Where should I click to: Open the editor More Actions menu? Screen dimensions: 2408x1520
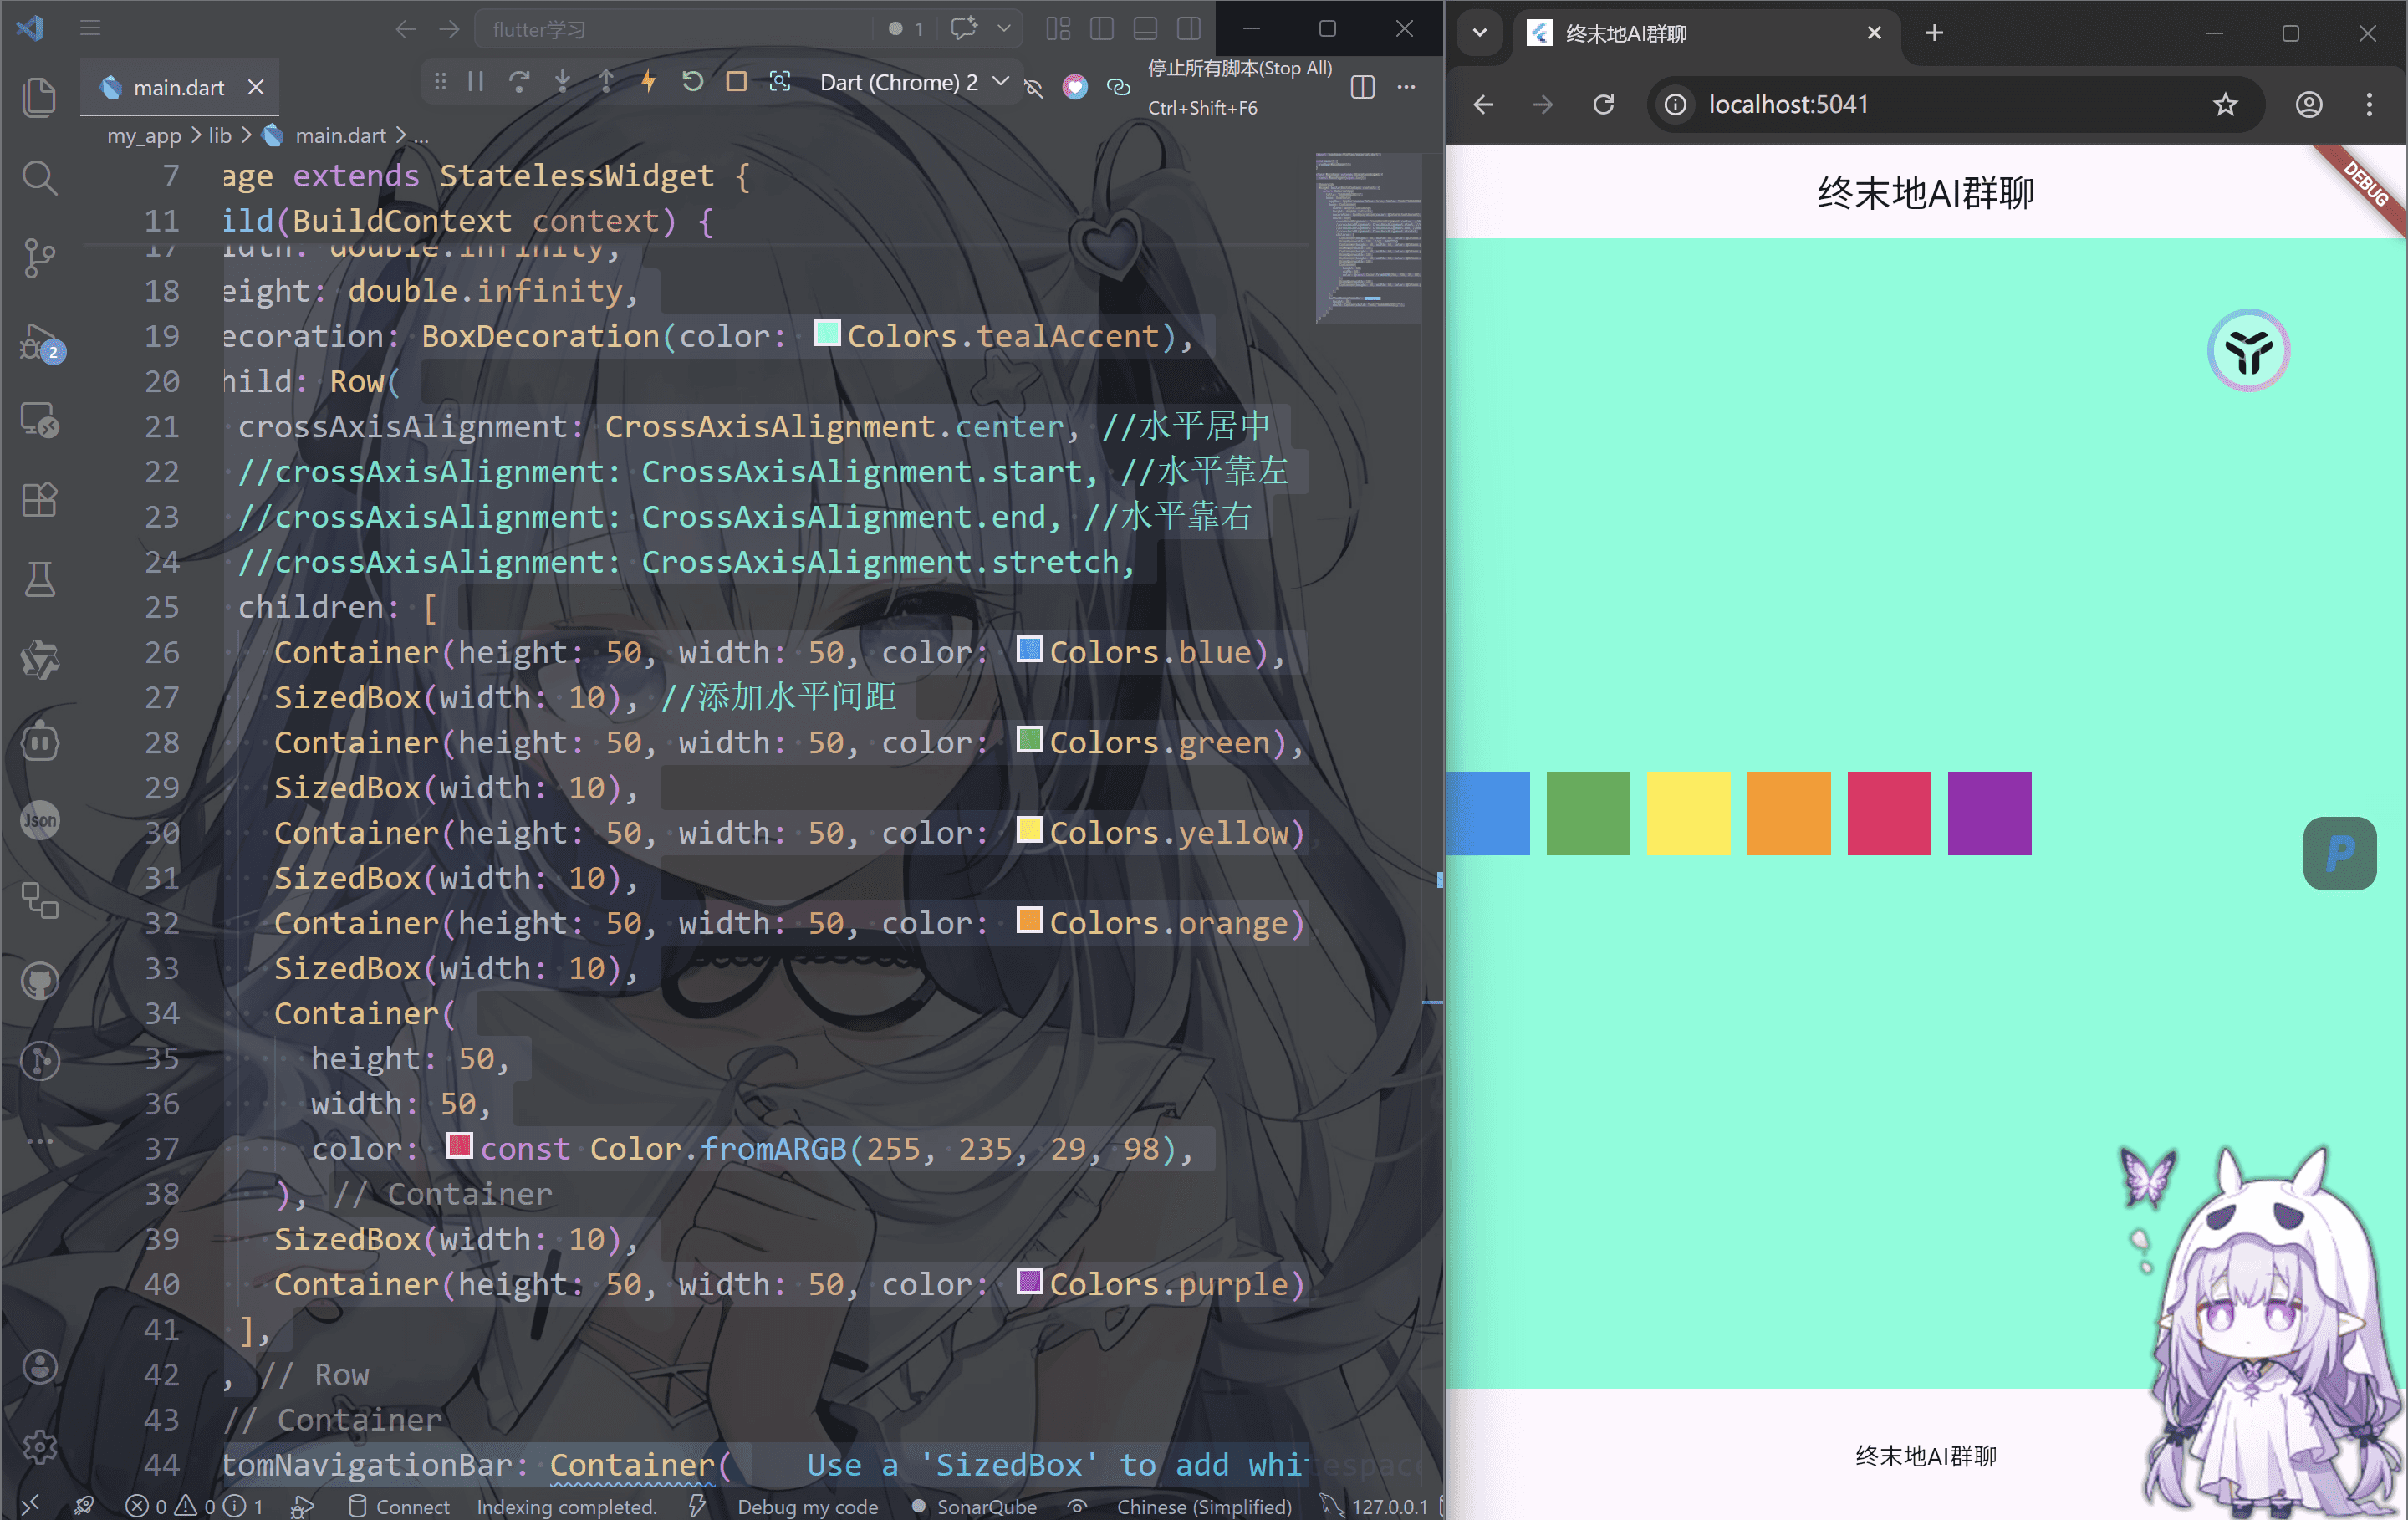click(x=1406, y=87)
